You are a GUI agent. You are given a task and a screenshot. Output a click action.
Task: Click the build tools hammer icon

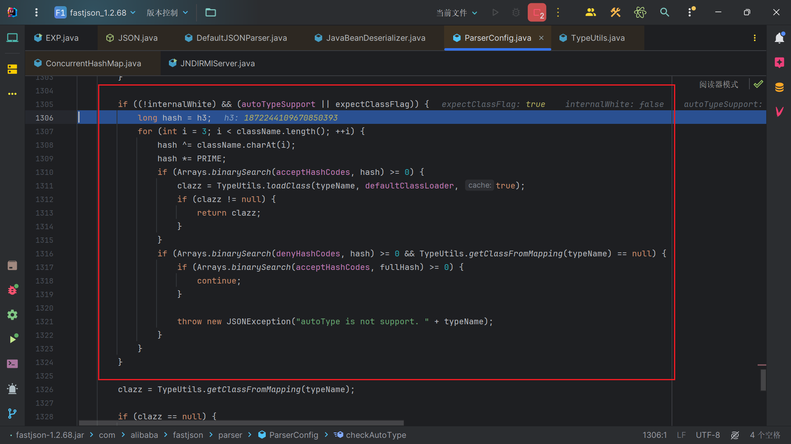click(x=615, y=12)
